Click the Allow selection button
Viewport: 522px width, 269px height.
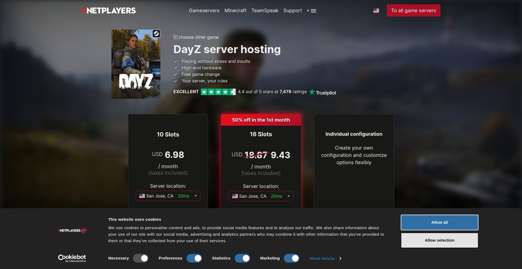click(x=439, y=240)
